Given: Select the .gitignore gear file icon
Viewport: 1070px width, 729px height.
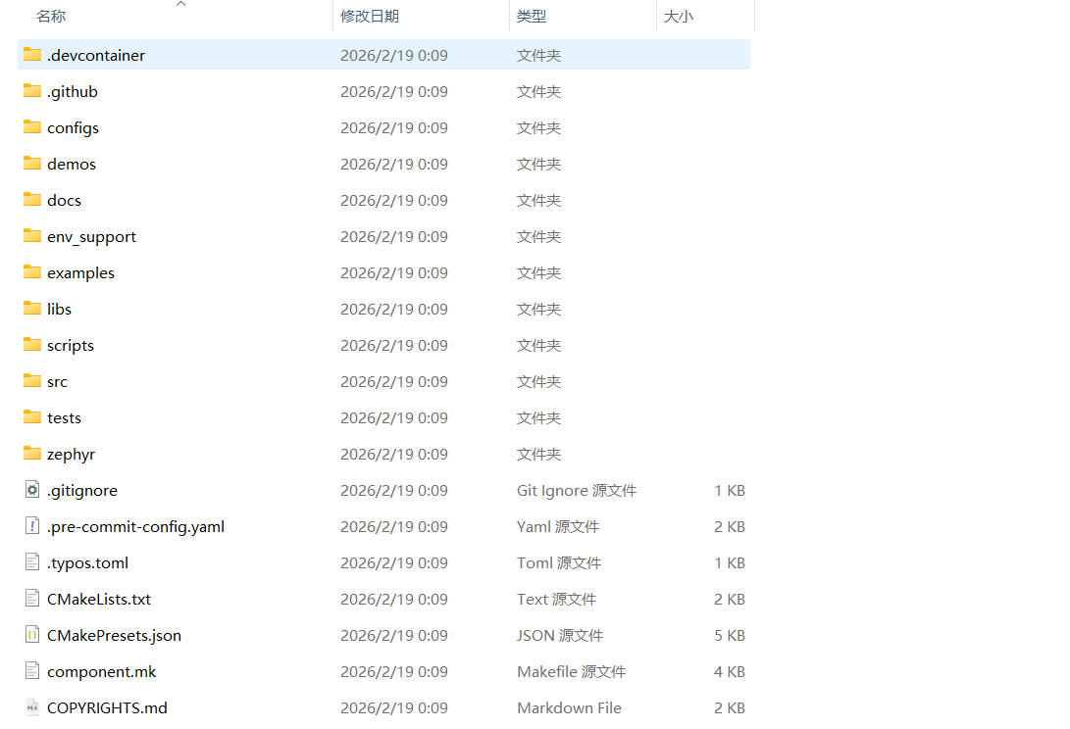Looking at the screenshot, I should tap(32, 490).
